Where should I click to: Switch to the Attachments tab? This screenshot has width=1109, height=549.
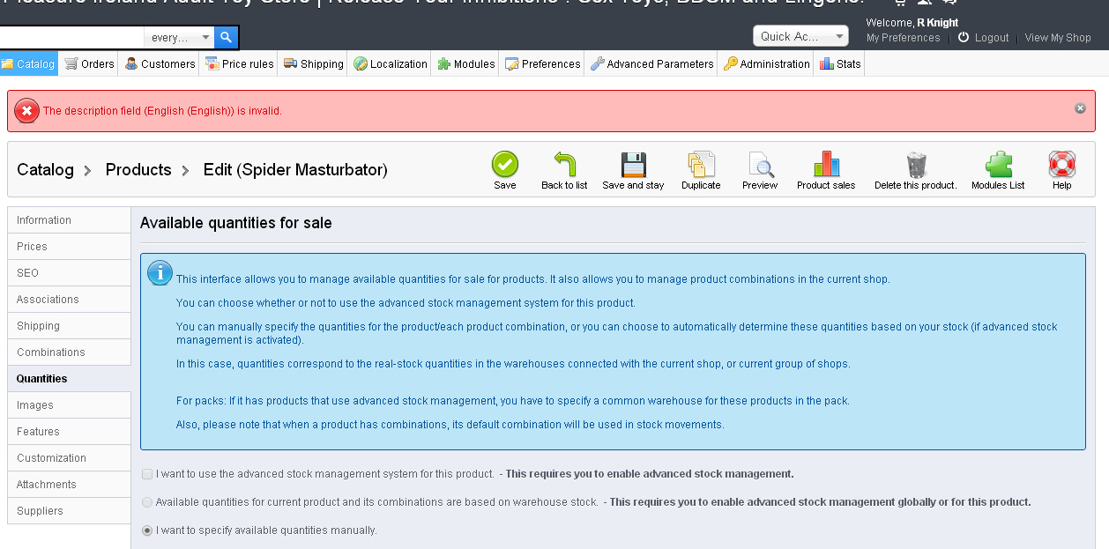click(69, 485)
